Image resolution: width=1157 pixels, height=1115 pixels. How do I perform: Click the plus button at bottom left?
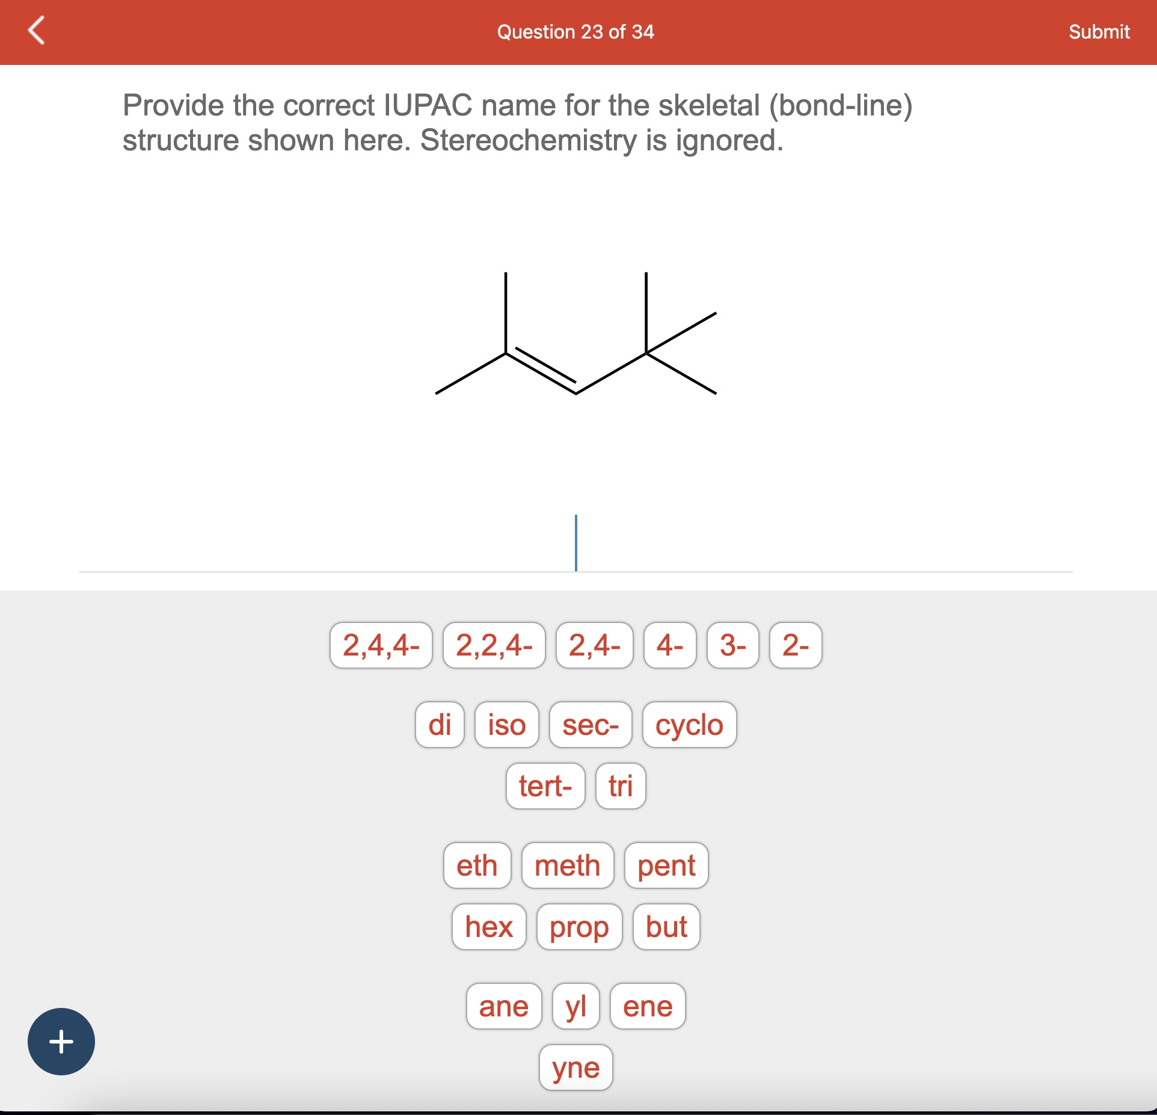pyautogui.click(x=61, y=1041)
